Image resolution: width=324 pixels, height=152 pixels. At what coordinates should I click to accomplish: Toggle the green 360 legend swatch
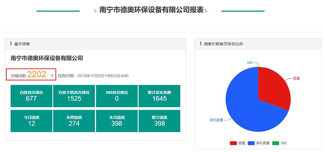click(275, 143)
